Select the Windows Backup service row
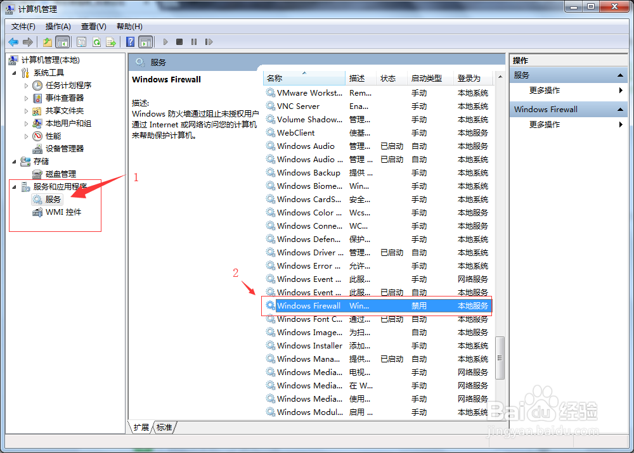The width and height of the screenshot is (634, 453). click(377, 173)
